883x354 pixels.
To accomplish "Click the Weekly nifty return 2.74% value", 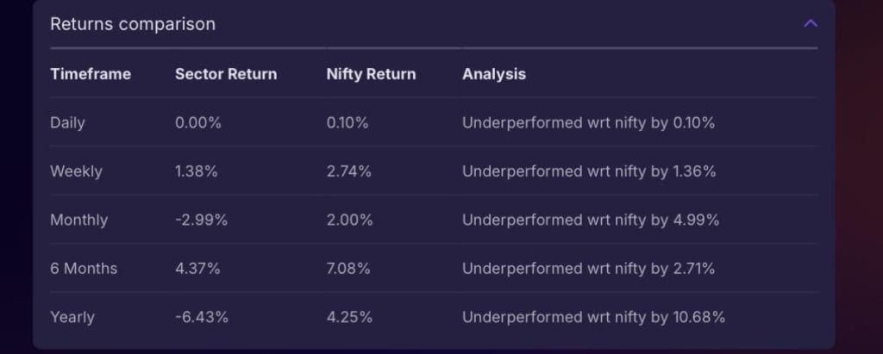I will [x=349, y=171].
